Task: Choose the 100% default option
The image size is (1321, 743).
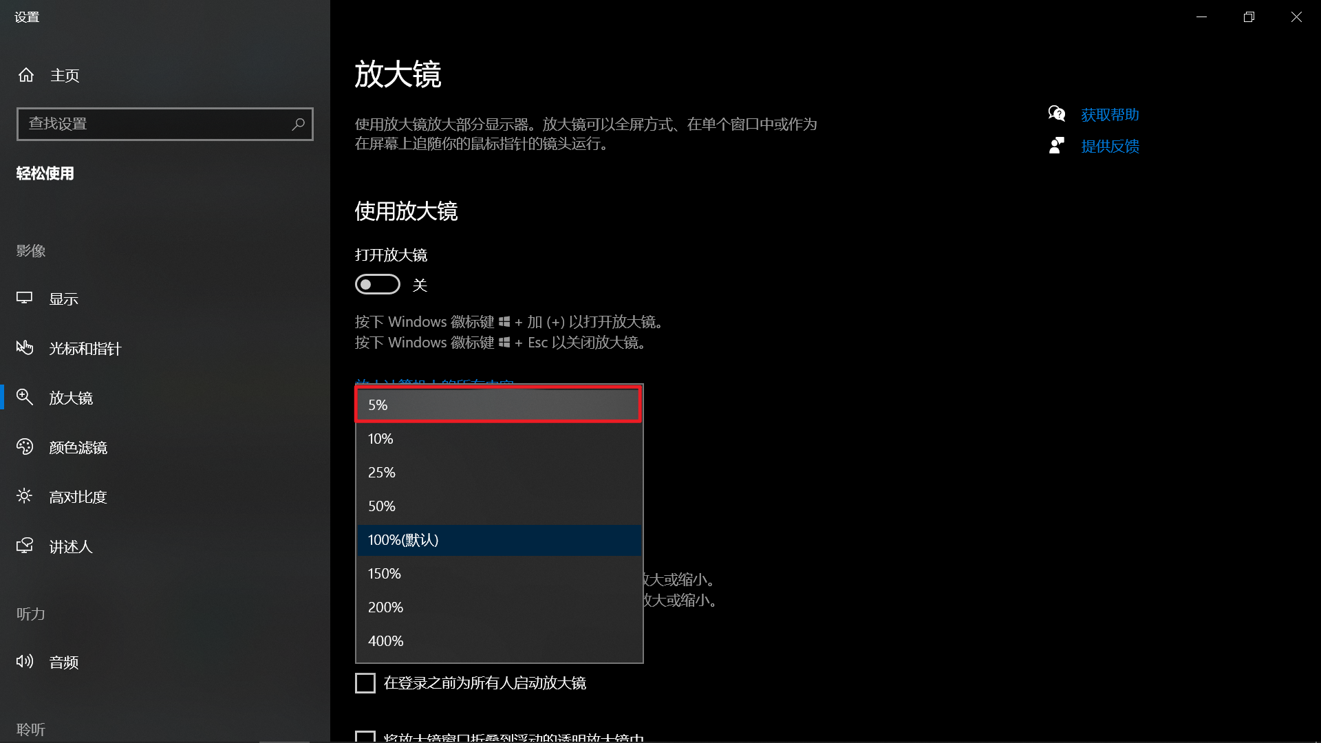Action: [x=499, y=540]
